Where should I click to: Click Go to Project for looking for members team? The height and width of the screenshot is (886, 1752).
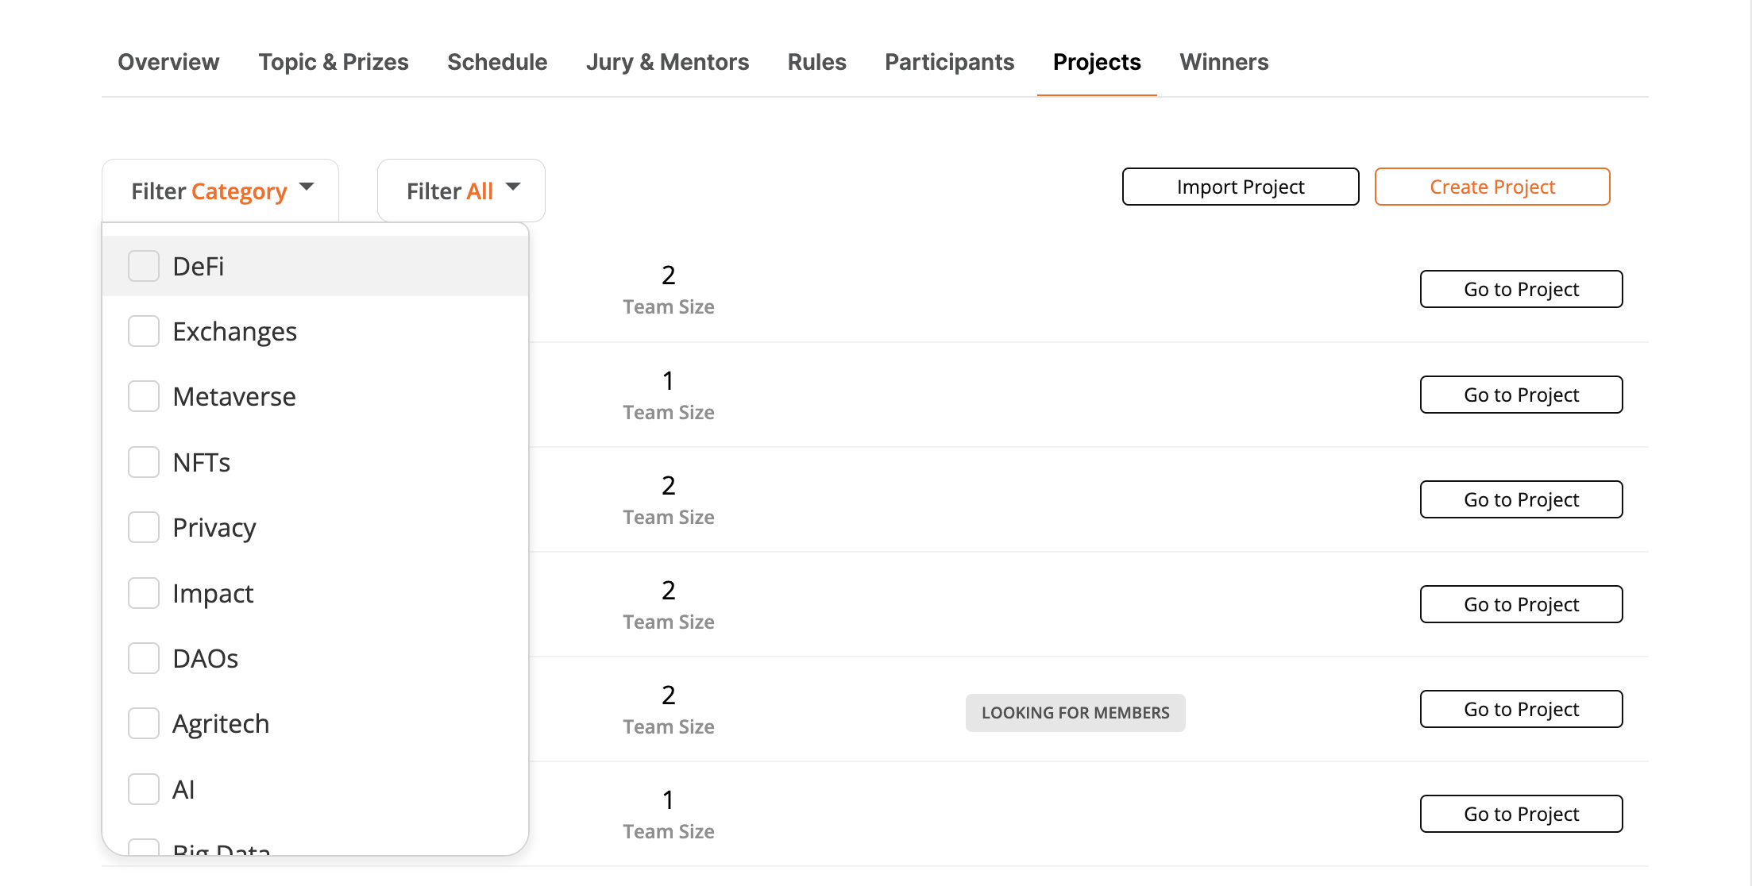pos(1522,709)
